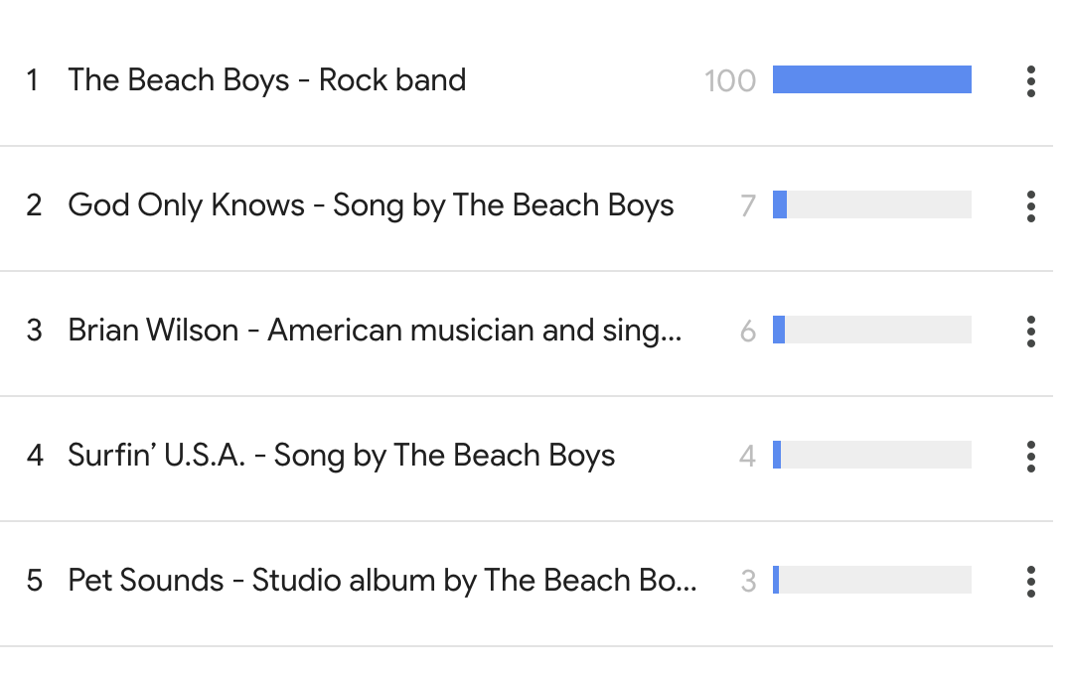
Task: Click the score 6 beside Brian Wilson
Action: click(x=748, y=332)
